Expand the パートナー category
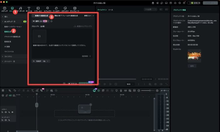 (14, 61)
